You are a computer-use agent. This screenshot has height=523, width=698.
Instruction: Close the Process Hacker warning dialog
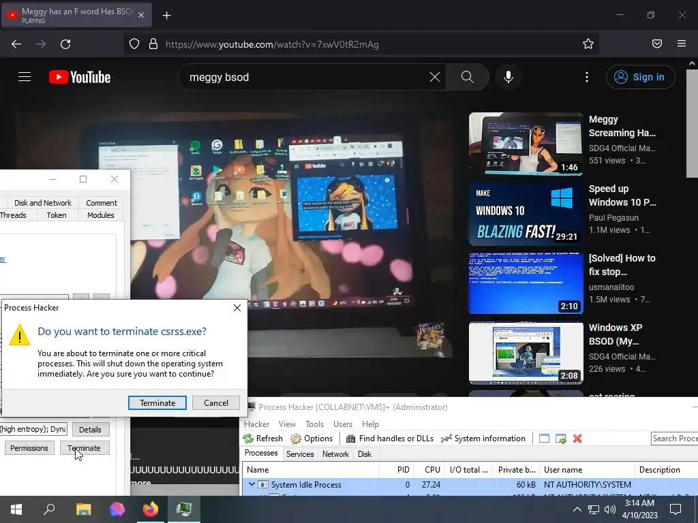[x=237, y=308]
